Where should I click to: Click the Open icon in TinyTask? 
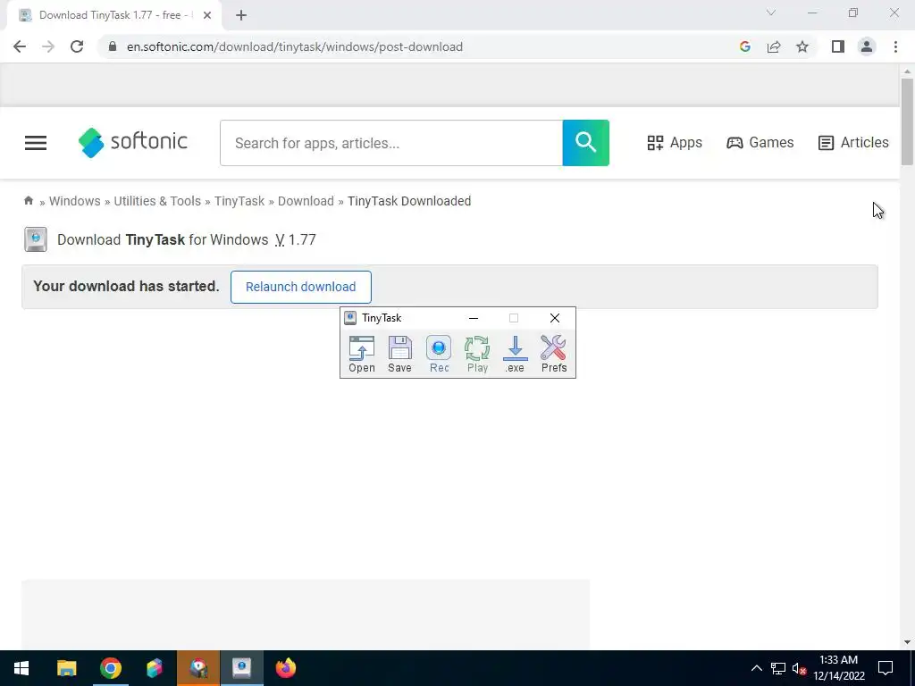(x=362, y=354)
